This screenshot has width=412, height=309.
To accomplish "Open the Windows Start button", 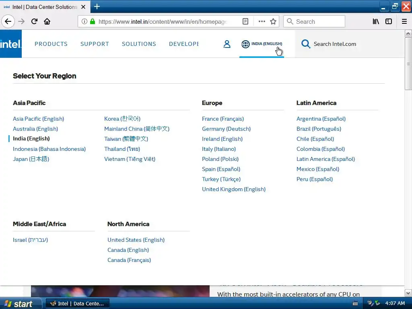I will (21, 303).
